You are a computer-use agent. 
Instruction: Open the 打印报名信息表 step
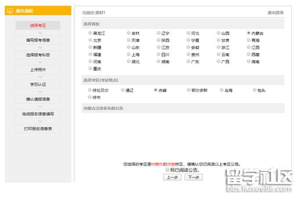pyautogui.click(x=38, y=129)
